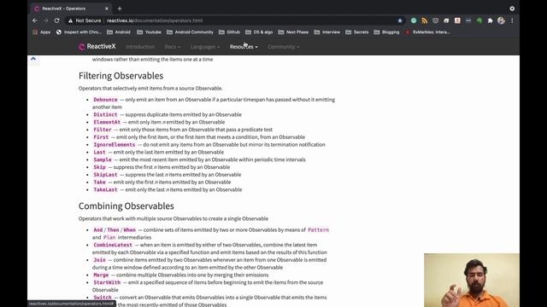Open the Join operator link
Viewport: 547px width, 307px height.
coord(99,260)
